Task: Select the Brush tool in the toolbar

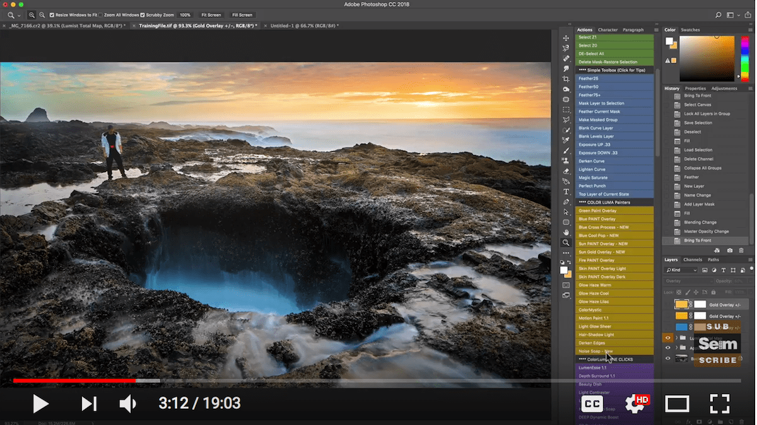Action: click(x=566, y=151)
